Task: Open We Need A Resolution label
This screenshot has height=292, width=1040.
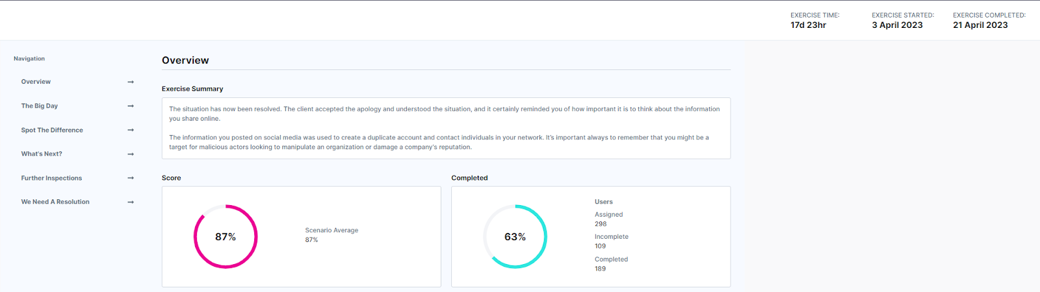Action: 55,202
